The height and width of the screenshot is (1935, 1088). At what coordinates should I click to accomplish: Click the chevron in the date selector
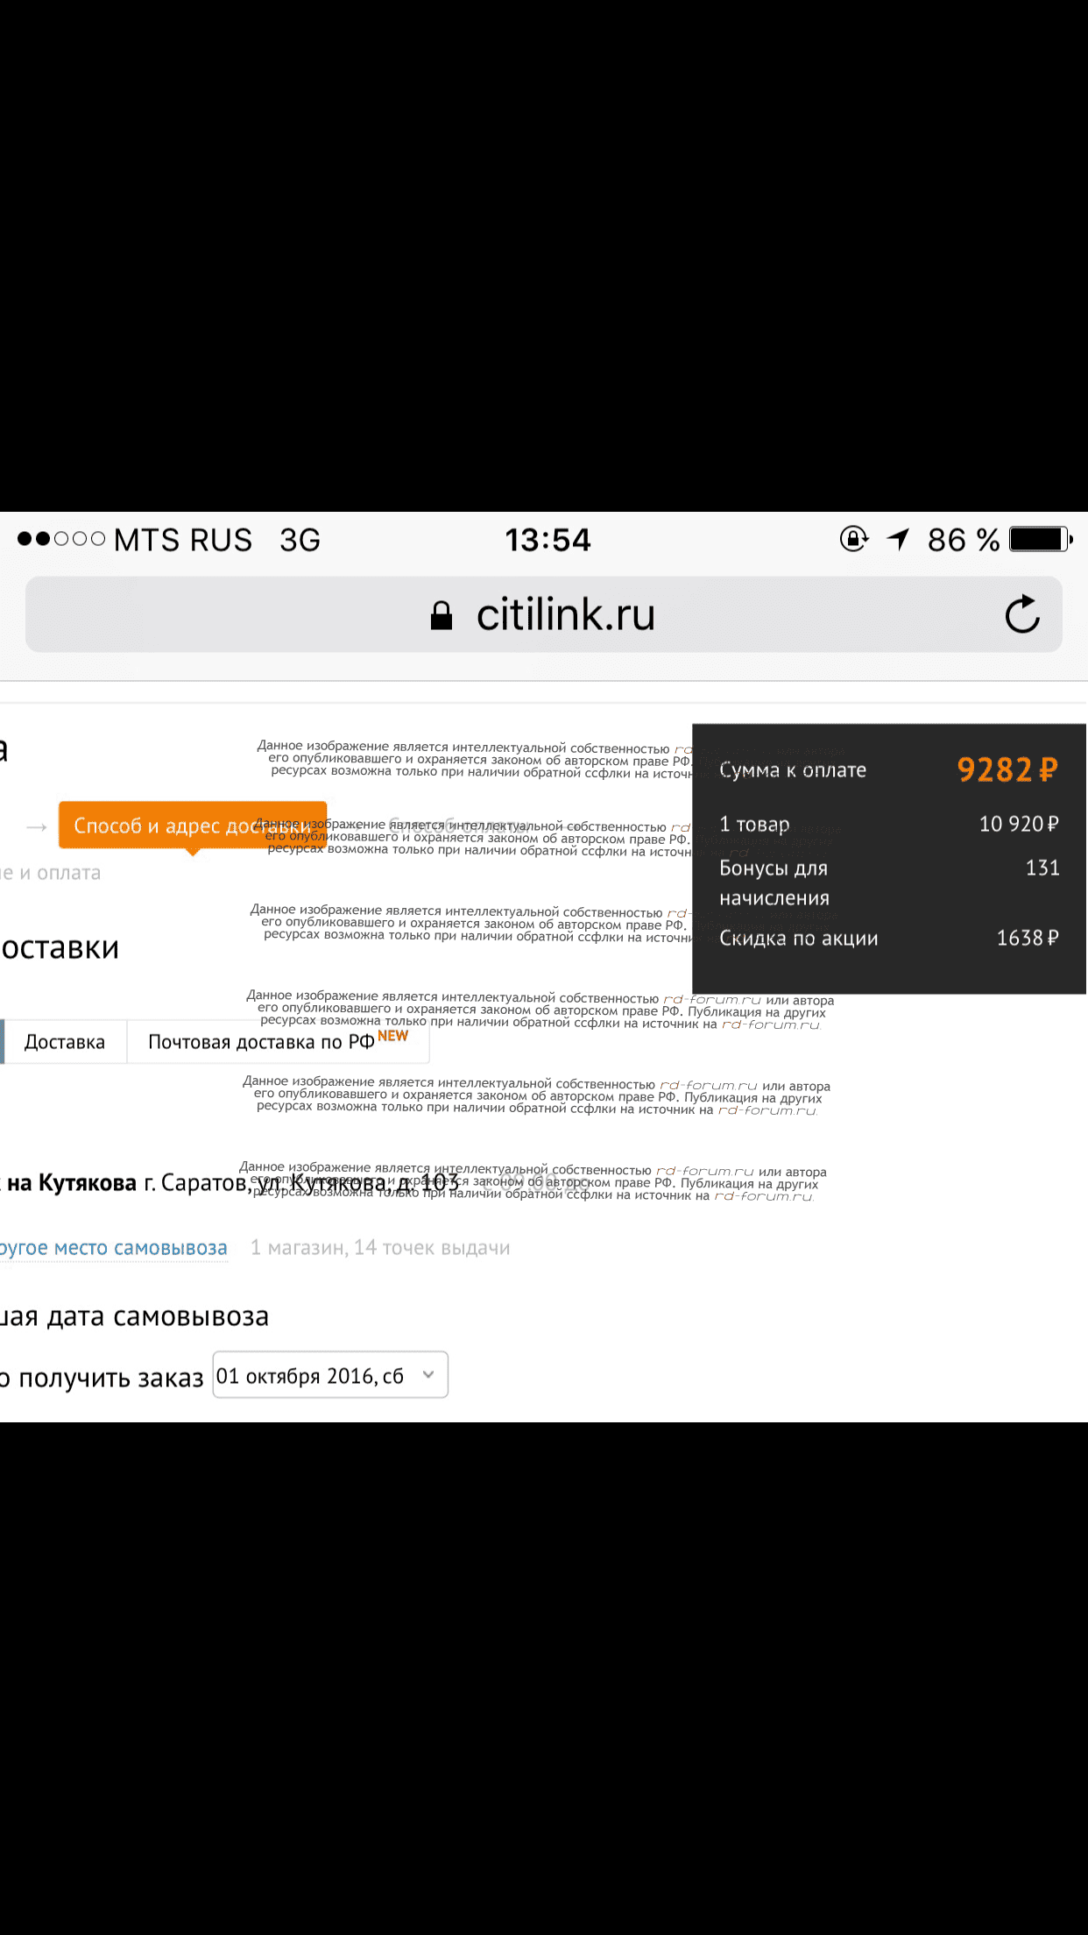pyautogui.click(x=428, y=1374)
